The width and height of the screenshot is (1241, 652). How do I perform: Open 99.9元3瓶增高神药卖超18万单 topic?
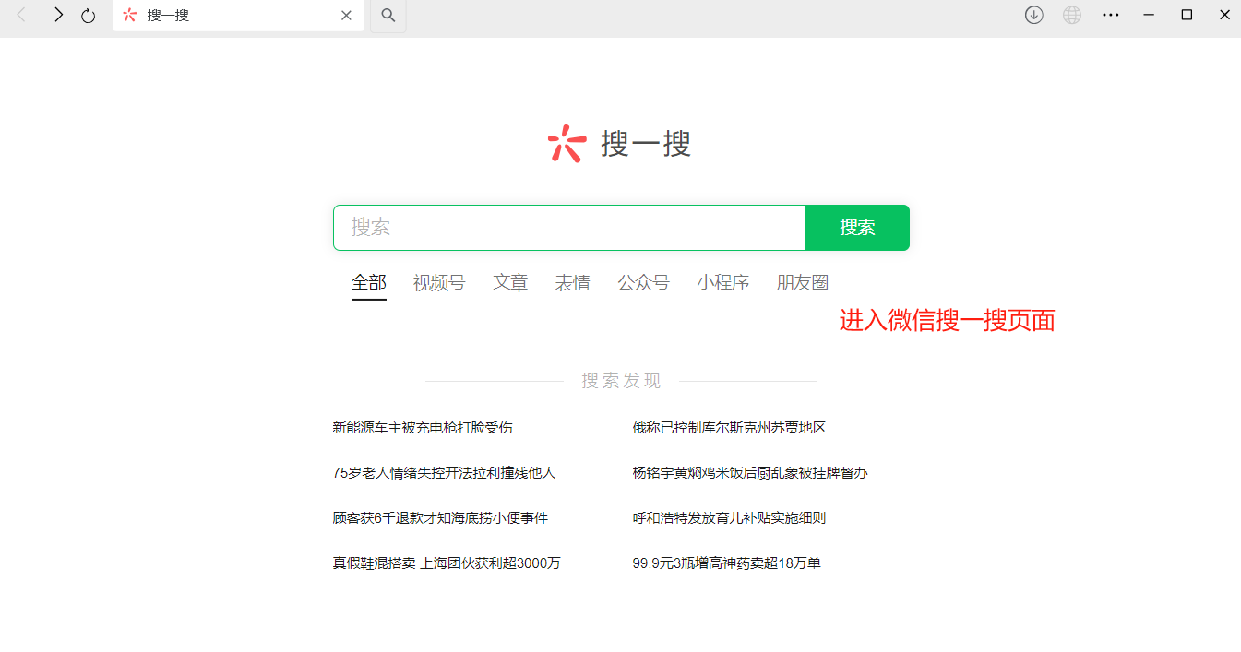point(727,563)
